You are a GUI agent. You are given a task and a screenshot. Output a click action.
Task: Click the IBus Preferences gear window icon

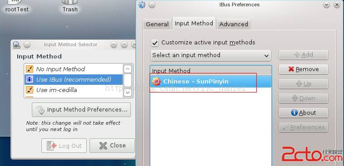click(x=142, y=5)
